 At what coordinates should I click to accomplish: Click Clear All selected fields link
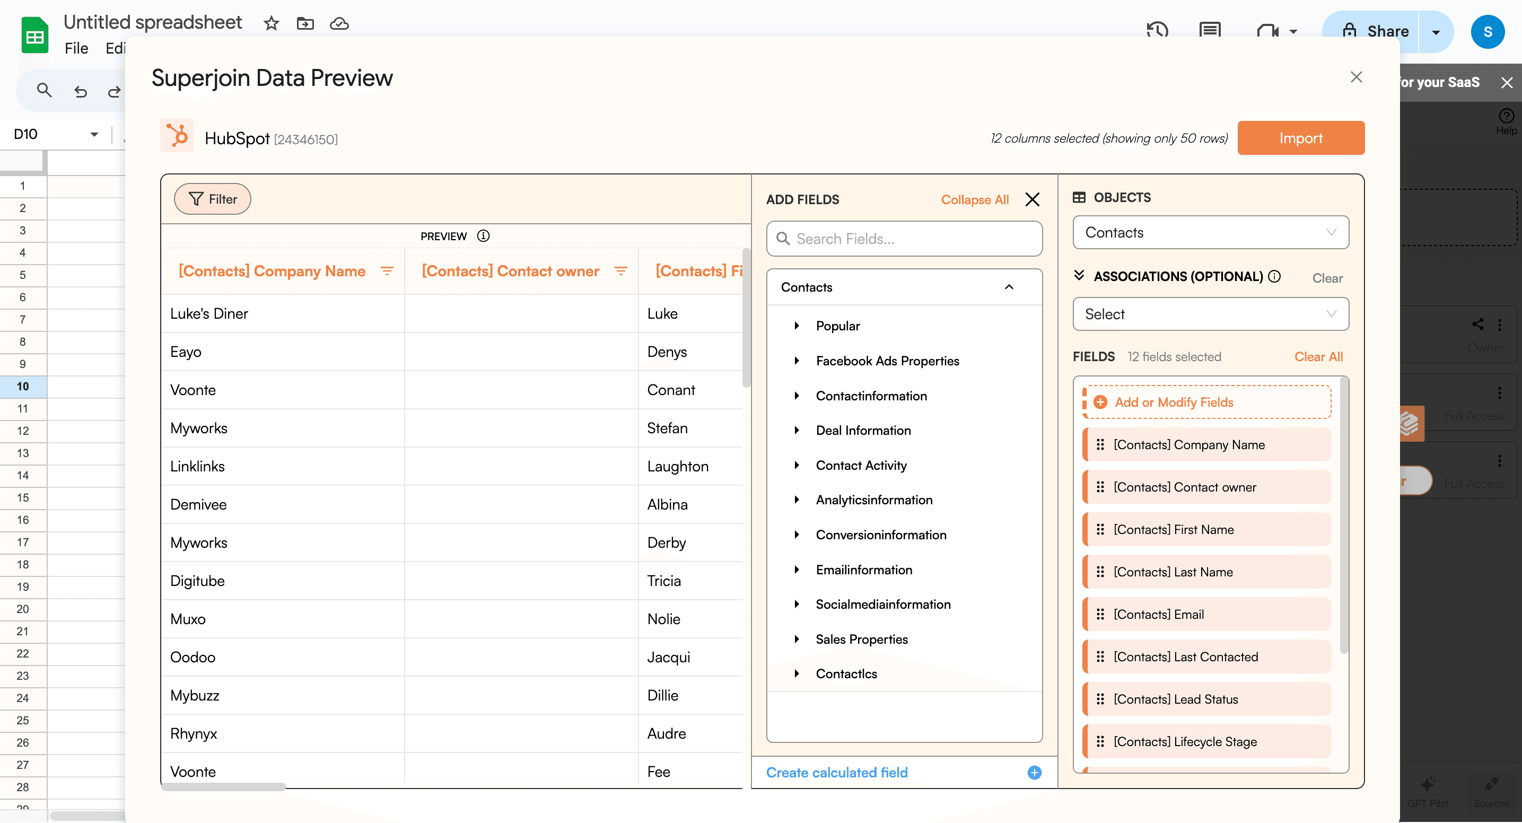point(1318,357)
